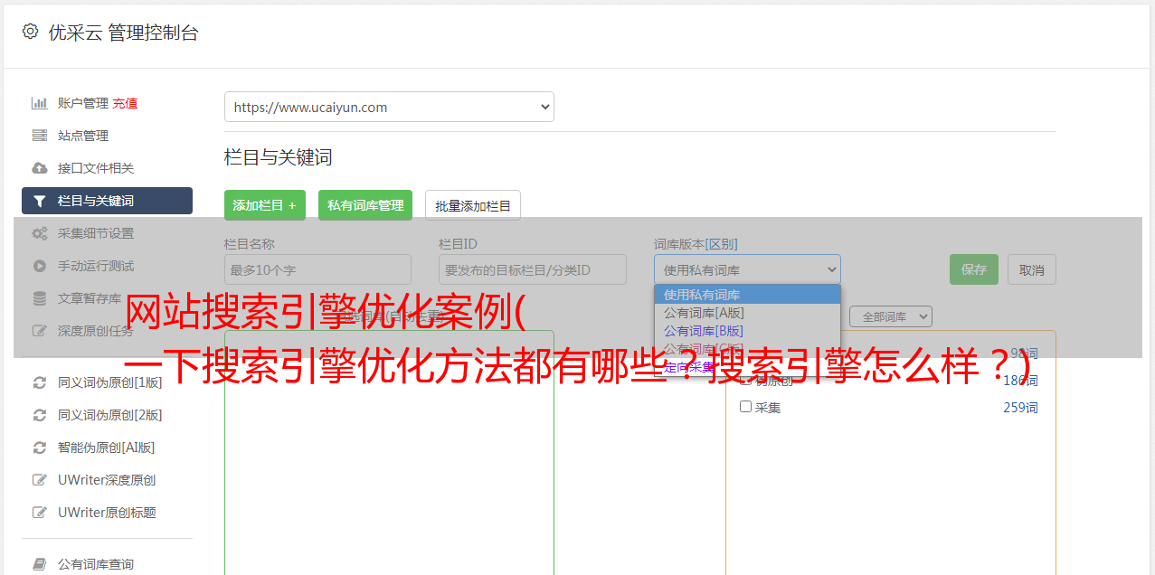Click the refresh icon for 同义词伪原创[2版]
Screen dimensions: 1155x575
point(40,415)
